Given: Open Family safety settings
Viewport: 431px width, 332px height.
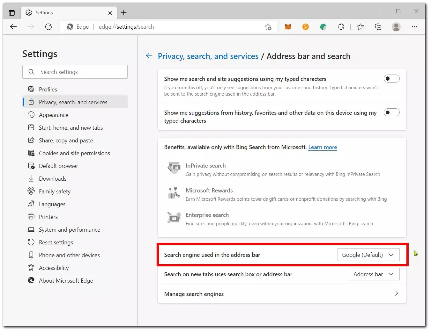Looking at the screenshot, I should pyautogui.click(x=75, y=191).
